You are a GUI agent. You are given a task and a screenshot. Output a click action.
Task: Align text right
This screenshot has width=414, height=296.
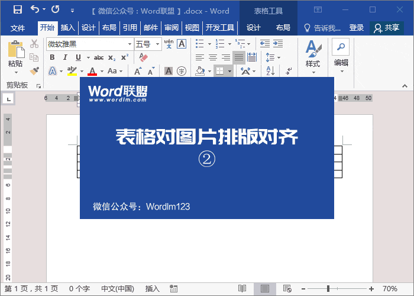coord(226,57)
